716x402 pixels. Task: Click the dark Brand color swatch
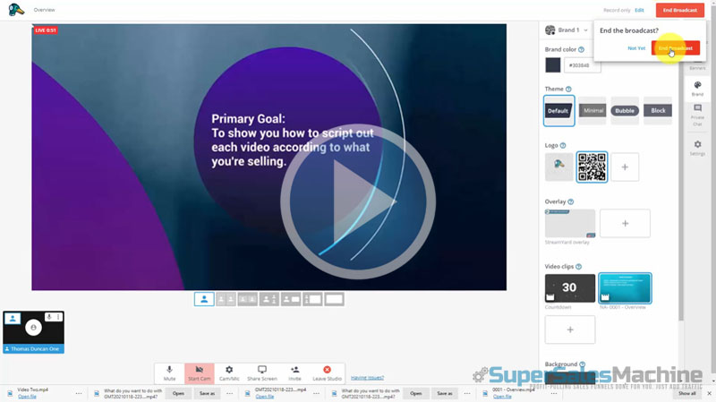click(553, 64)
